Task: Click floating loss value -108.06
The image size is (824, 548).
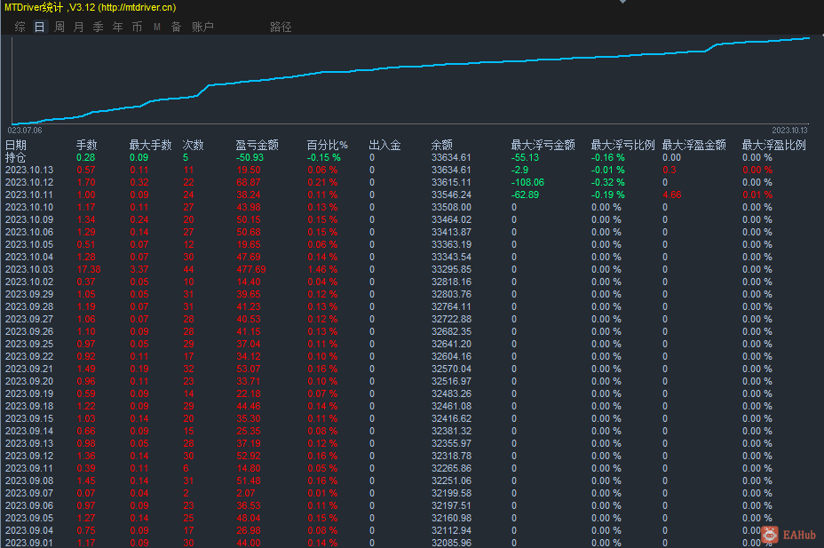Action: pos(527,182)
